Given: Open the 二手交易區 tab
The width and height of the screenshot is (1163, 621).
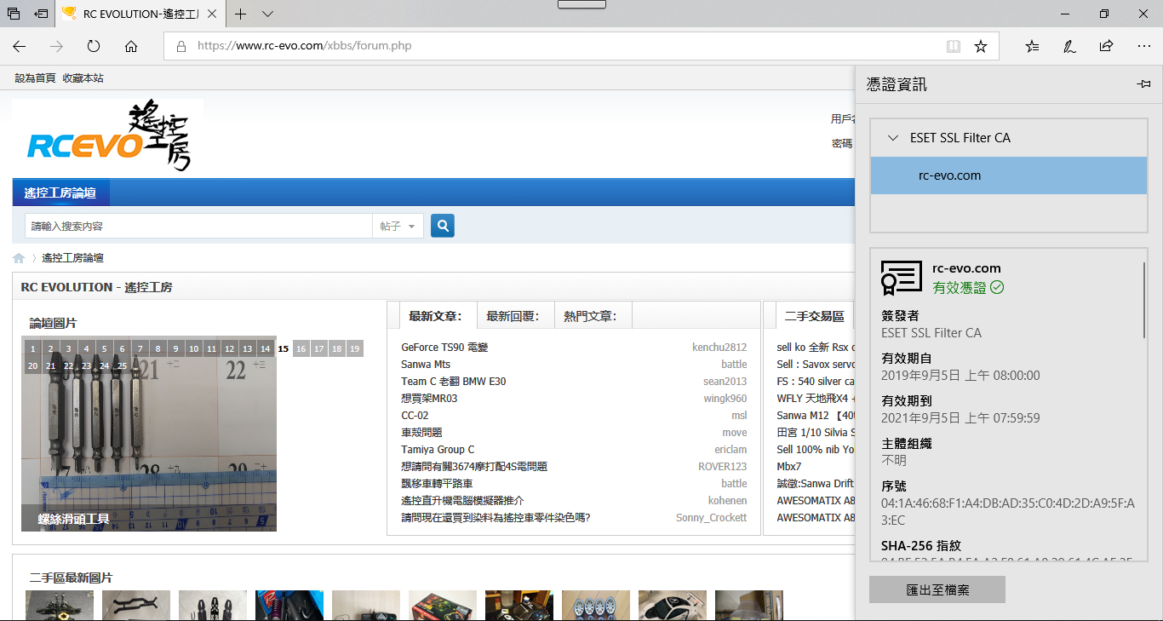Looking at the screenshot, I should pyautogui.click(x=814, y=316).
